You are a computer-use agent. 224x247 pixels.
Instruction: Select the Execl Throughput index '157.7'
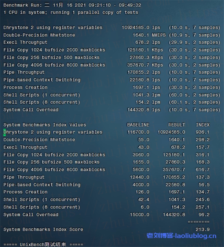coord(202,147)
